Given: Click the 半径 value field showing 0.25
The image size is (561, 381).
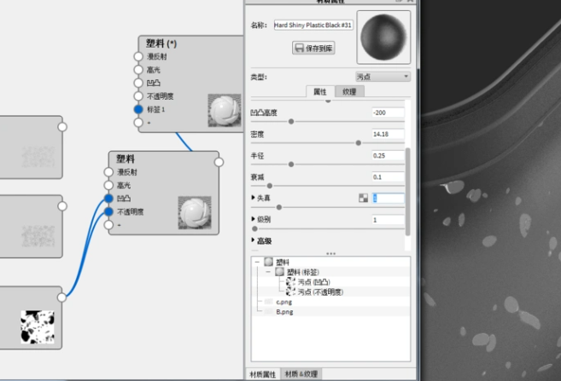Looking at the screenshot, I should point(389,155).
